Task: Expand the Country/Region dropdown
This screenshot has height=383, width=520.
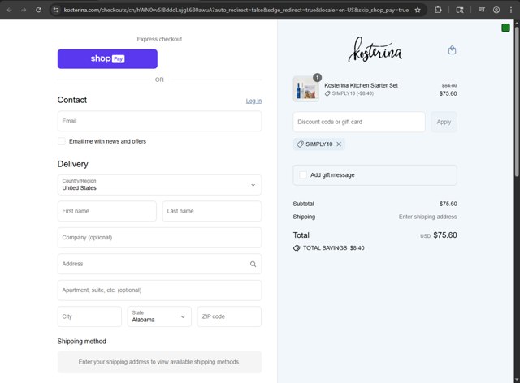Action: pyautogui.click(x=159, y=185)
